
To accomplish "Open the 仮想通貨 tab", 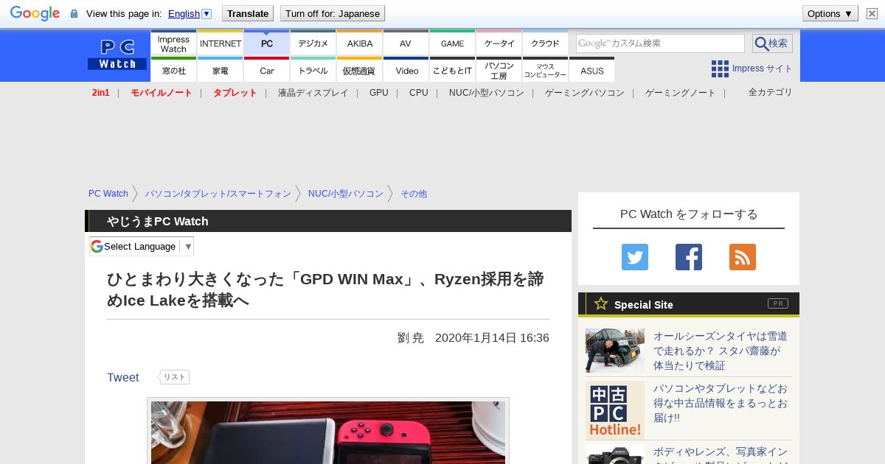I will coord(360,70).
